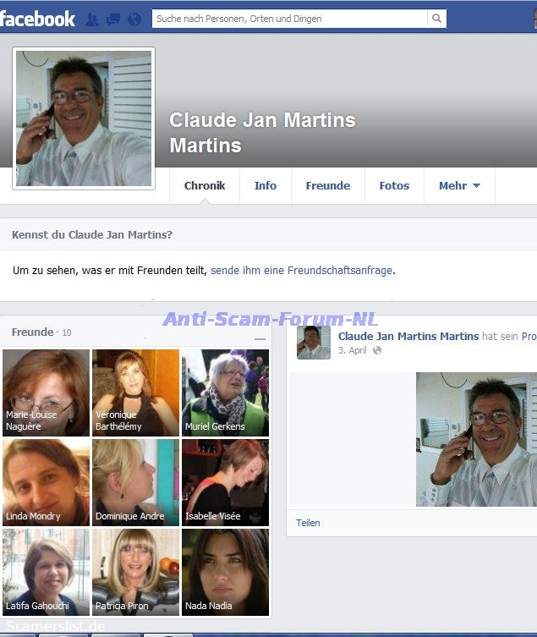Open the large profile picture
This screenshot has width=537, height=637.
click(84, 118)
